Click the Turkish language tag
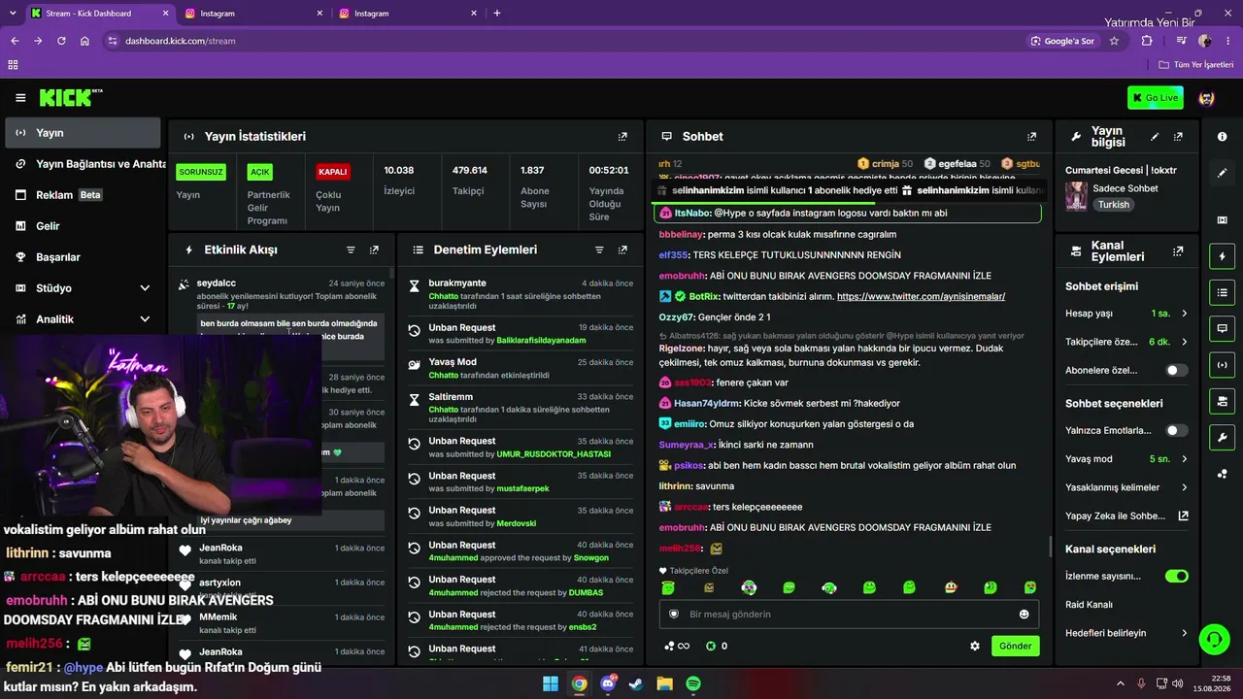Viewport: 1243px width, 699px height. [1114, 205]
